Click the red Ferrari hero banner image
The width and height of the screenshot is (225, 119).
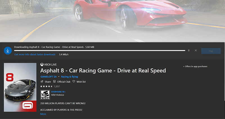click(x=112, y=21)
